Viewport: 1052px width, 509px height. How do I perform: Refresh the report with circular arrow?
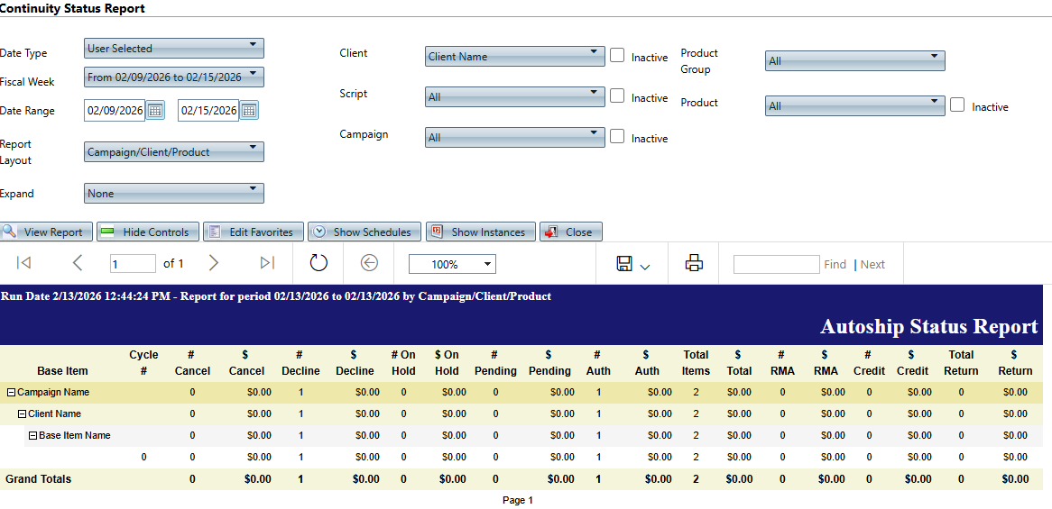click(318, 263)
